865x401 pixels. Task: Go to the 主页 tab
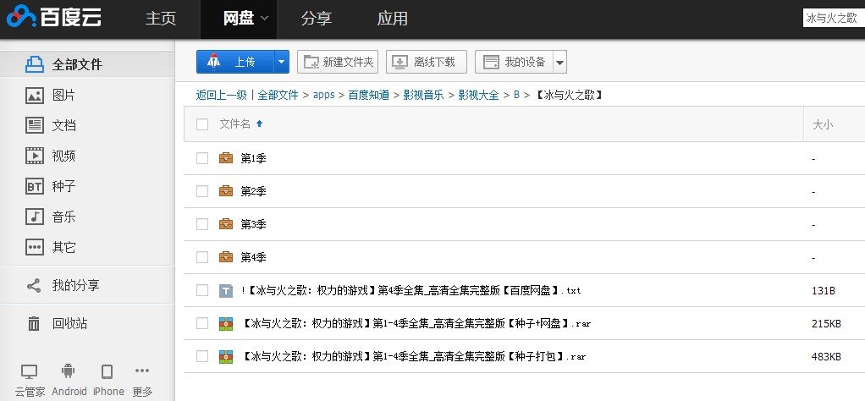click(161, 19)
